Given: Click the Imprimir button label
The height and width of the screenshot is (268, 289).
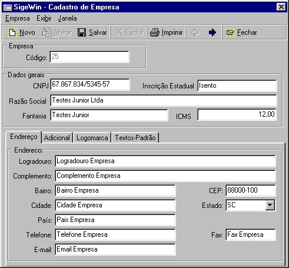Looking at the screenshot, I should click(172, 32).
